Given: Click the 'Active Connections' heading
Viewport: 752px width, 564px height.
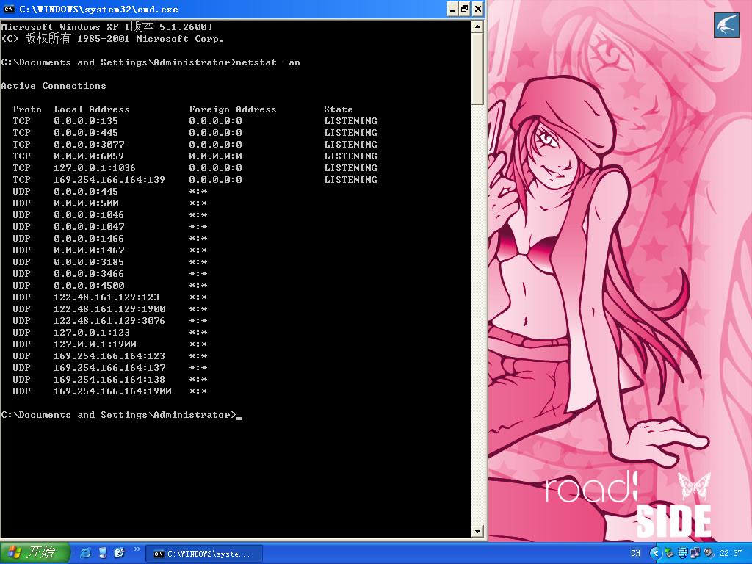Looking at the screenshot, I should 54,86.
